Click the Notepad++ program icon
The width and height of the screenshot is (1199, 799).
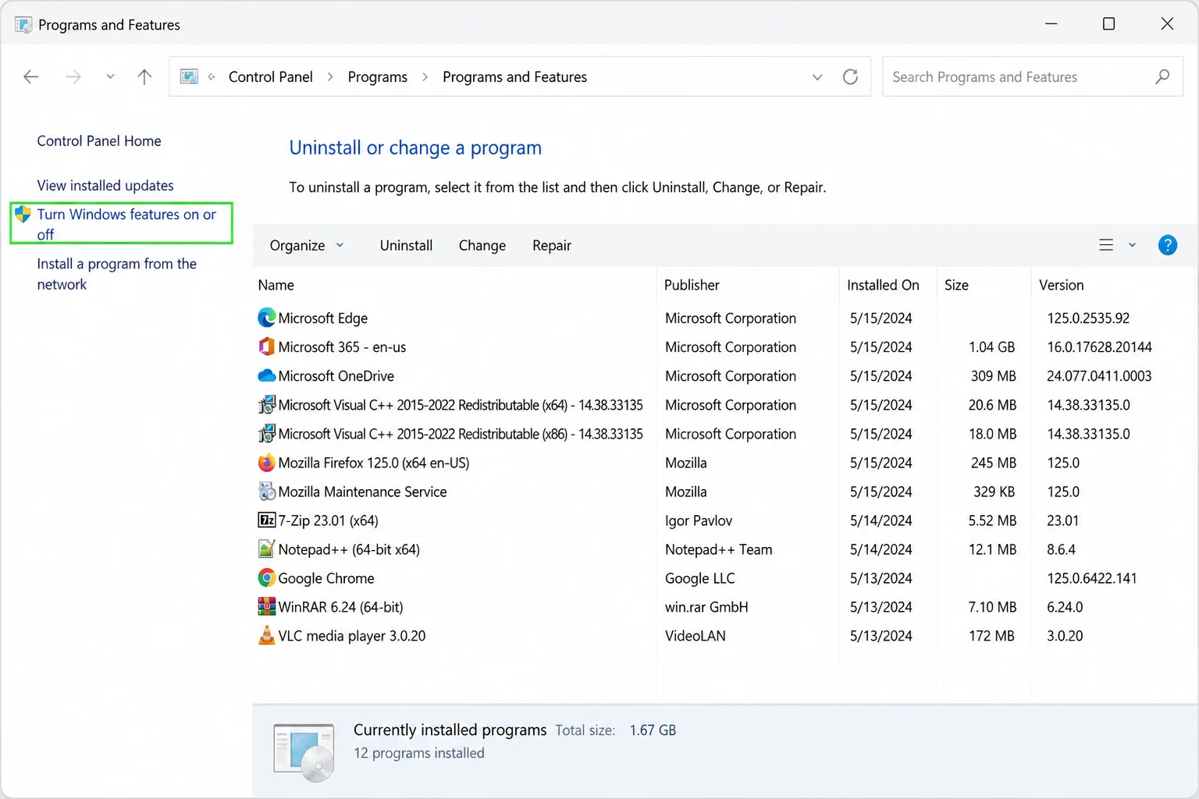pos(267,549)
